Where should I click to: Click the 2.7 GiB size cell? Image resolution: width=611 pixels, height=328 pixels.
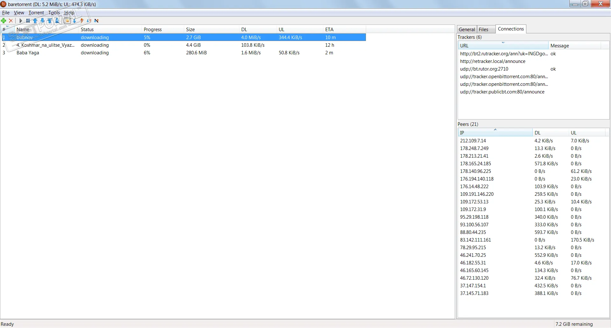click(x=193, y=37)
